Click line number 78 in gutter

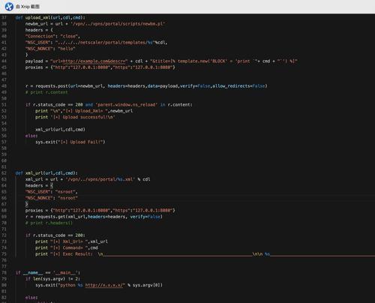click(4, 272)
